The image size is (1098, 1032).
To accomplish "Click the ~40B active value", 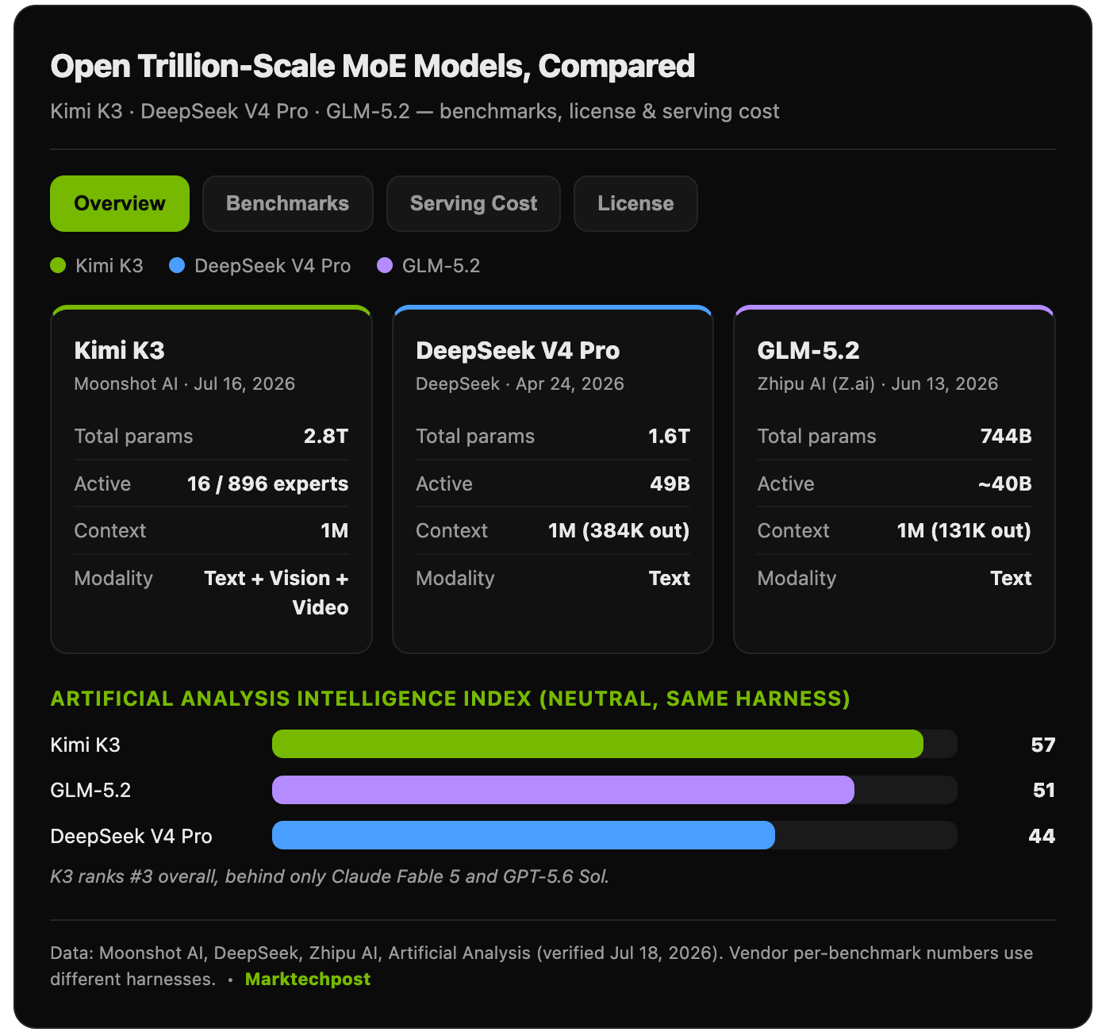I will [x=1004, y=483].
